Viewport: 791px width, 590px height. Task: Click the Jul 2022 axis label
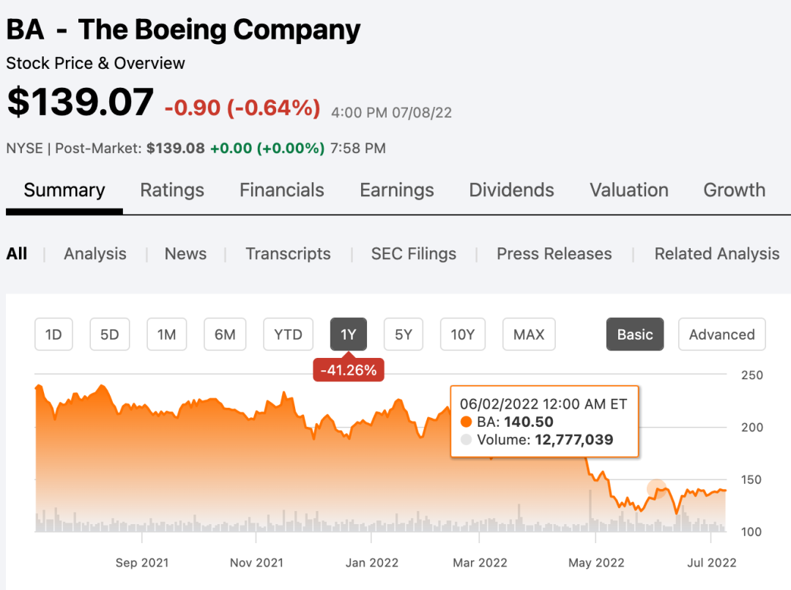point(711,563)
